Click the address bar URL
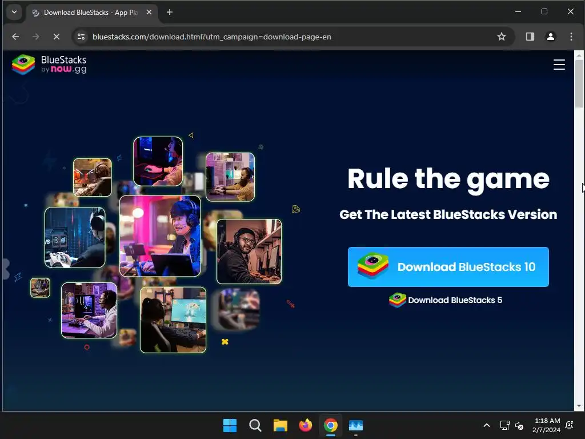The image size is (585, 439). [x=211, y=37]
